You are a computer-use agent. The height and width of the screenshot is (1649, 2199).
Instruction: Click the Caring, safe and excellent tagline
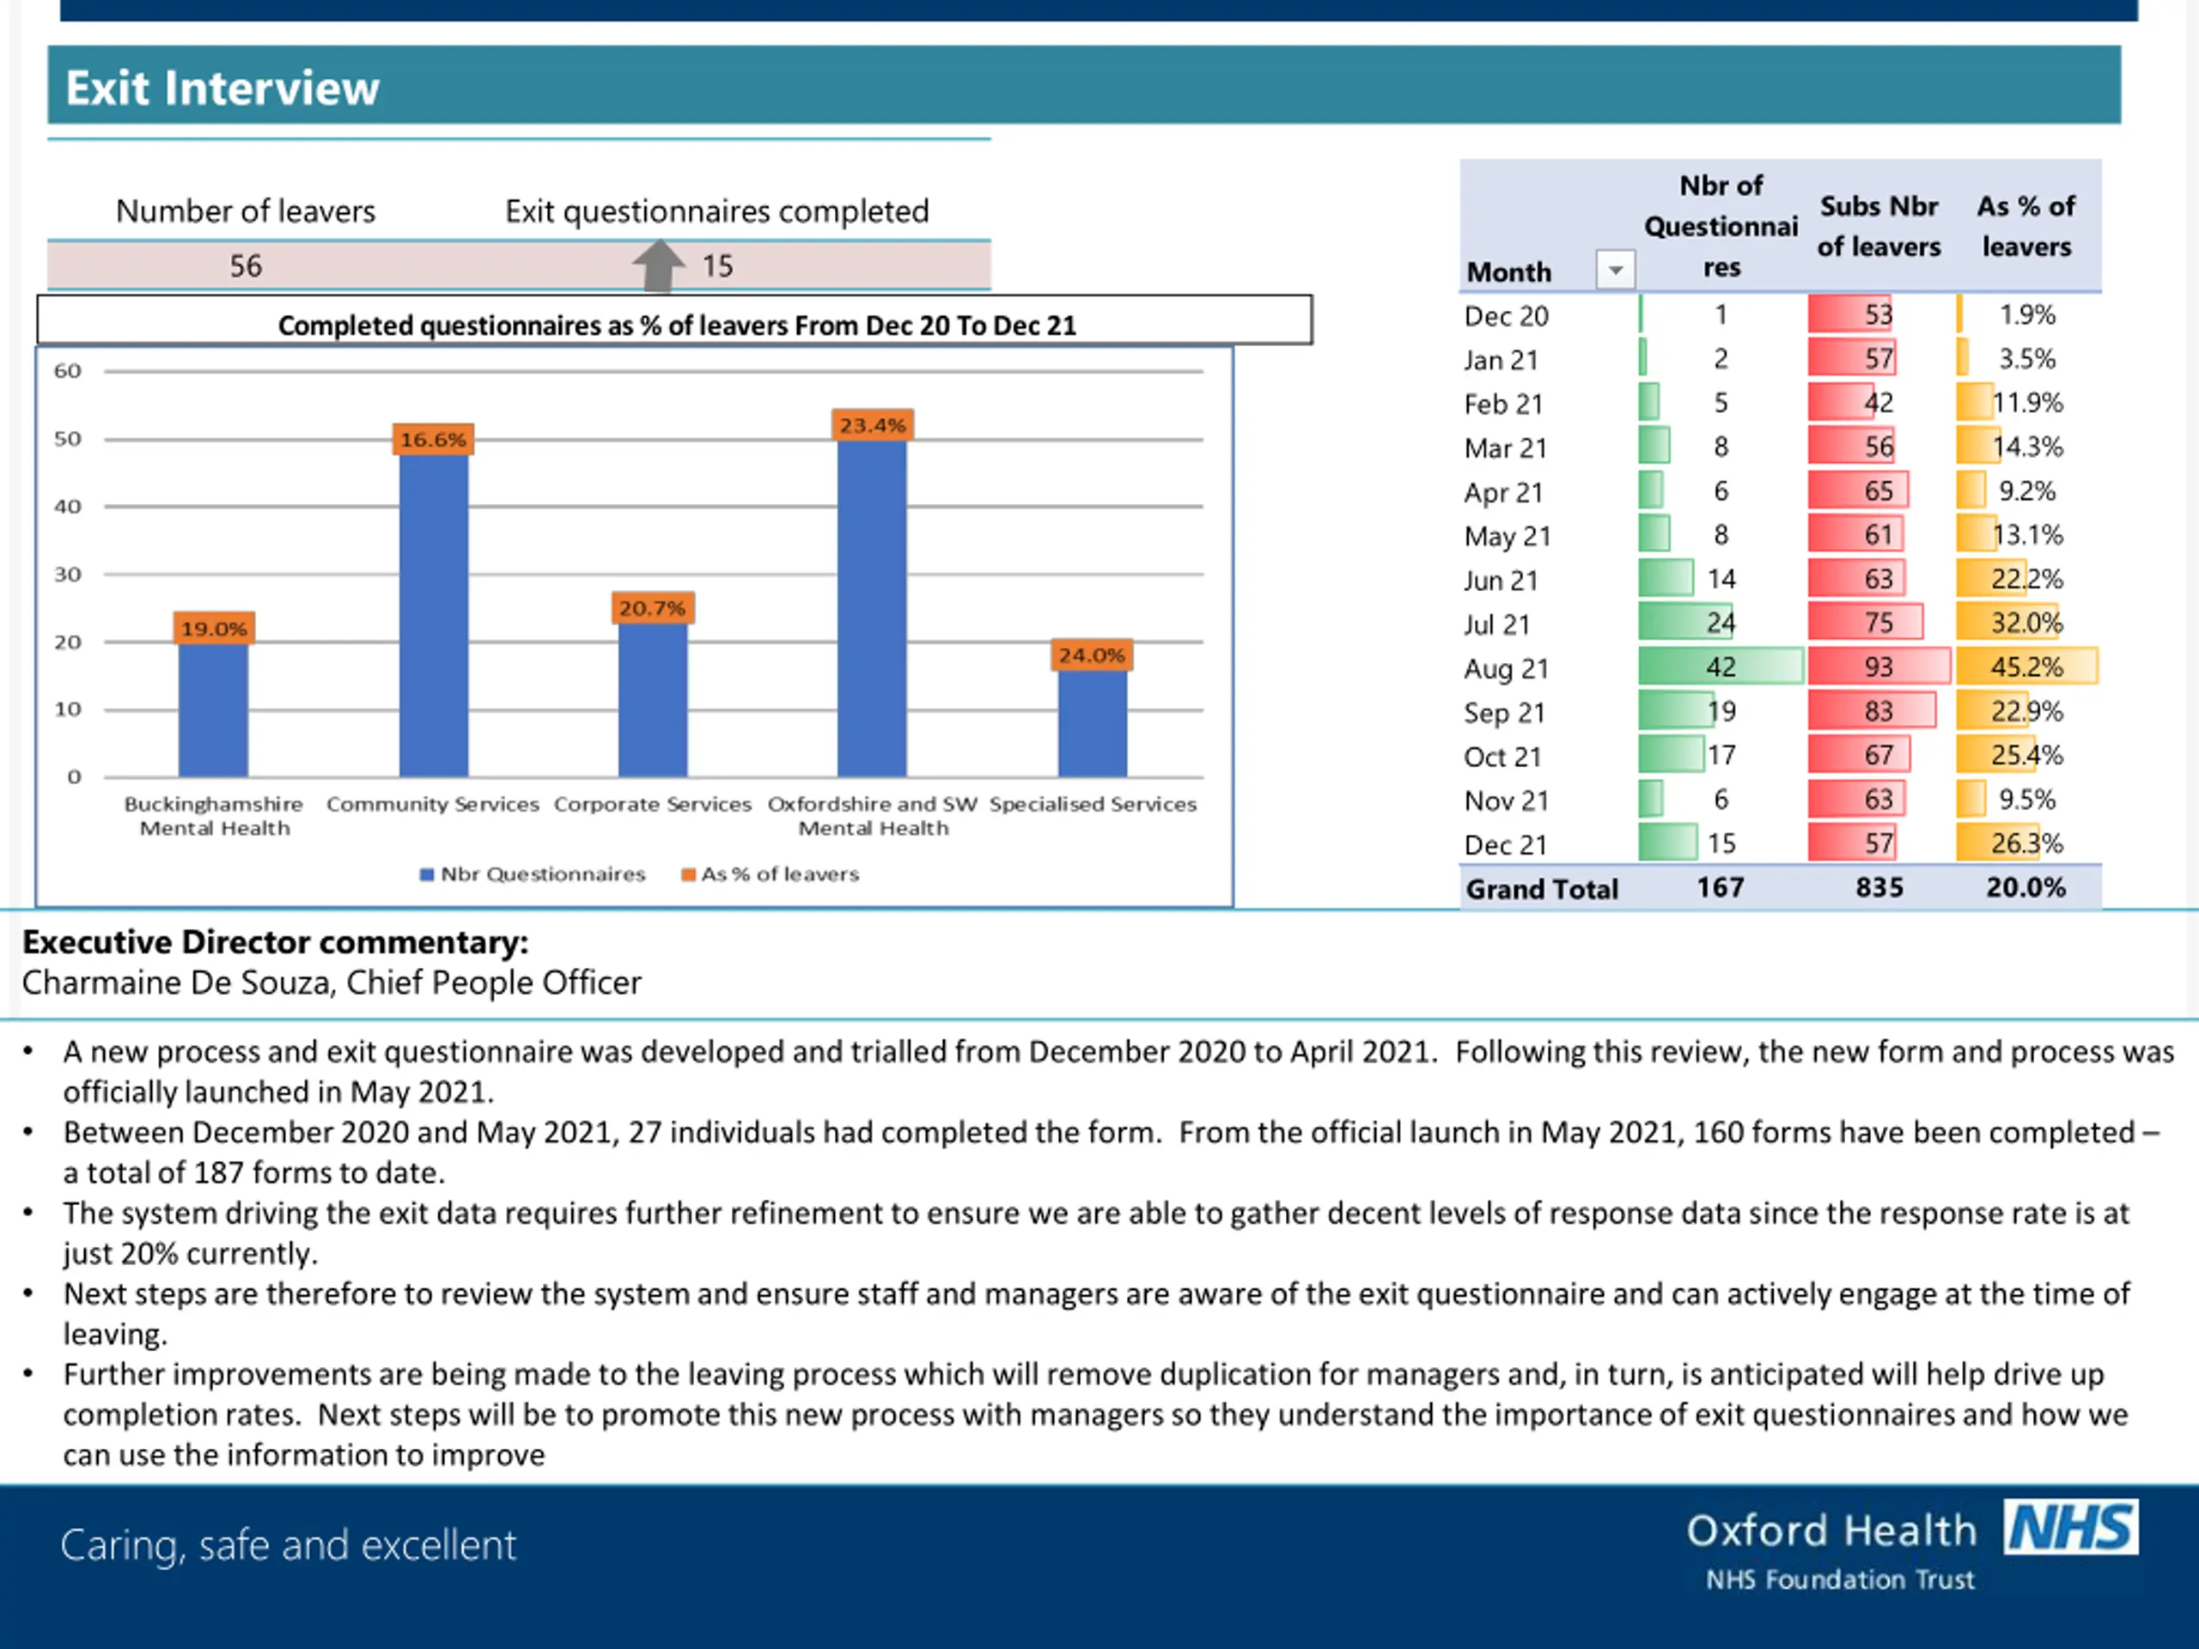(289, 1544)
